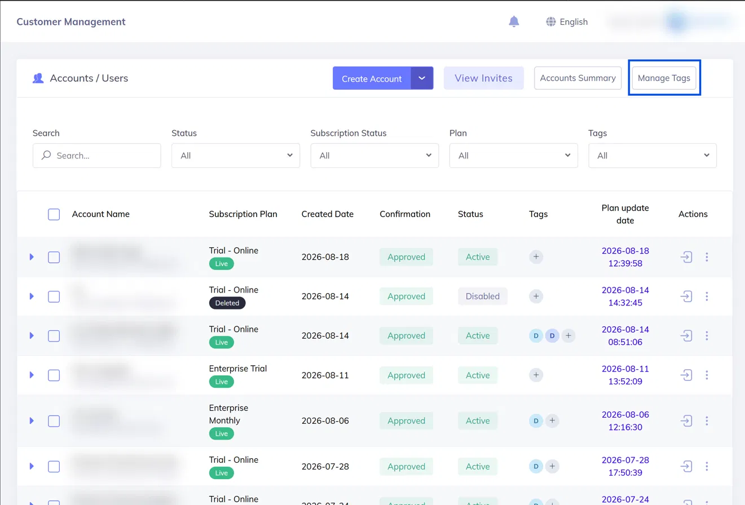745x505 pixels.
Task: Click the globe language icon
Action: 551,21
